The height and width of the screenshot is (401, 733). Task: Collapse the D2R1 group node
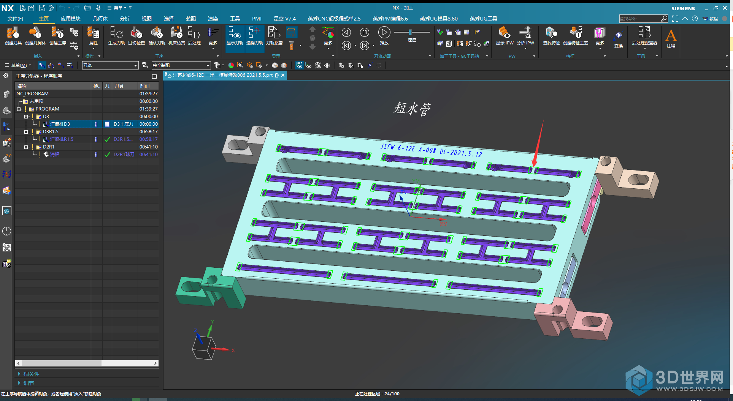pos(26,147)
